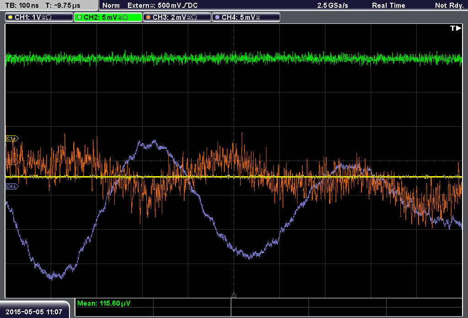Click the green dot icon in CH2 tab
Image resolution: width=468 pixels, height=318 pixels.
click(80, 17)
